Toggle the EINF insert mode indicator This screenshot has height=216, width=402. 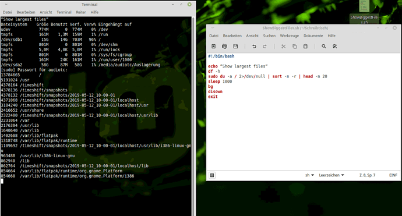[x=393, y=175]
